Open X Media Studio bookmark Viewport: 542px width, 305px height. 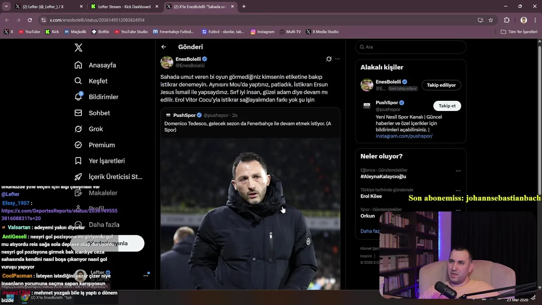click(322, 32)
